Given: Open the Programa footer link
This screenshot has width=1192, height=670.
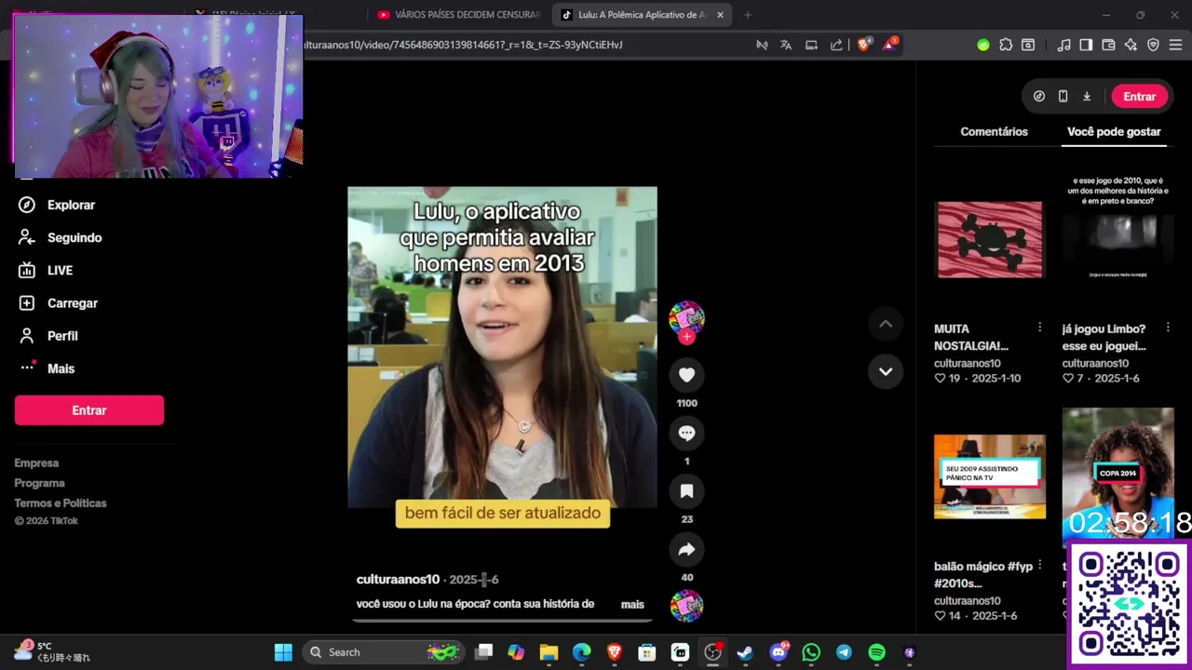Looking at the screenshot, I should pos(39,484).
